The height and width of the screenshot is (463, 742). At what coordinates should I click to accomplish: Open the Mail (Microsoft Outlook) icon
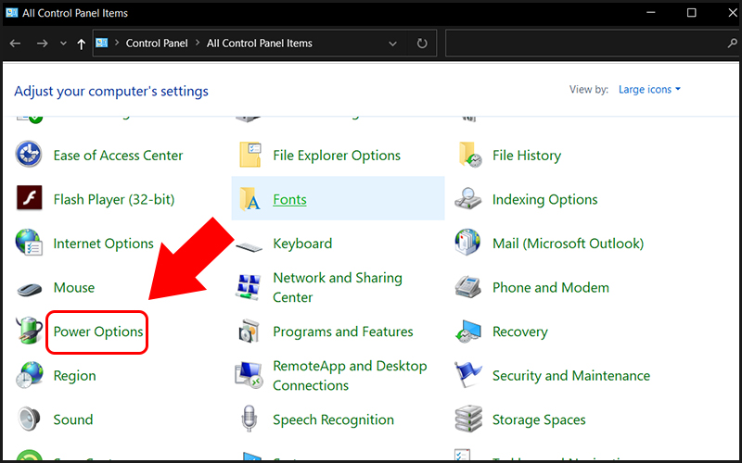(467, 243)
